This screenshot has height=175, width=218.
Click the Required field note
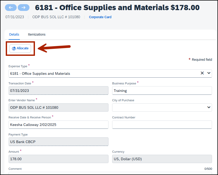(200, 59)
